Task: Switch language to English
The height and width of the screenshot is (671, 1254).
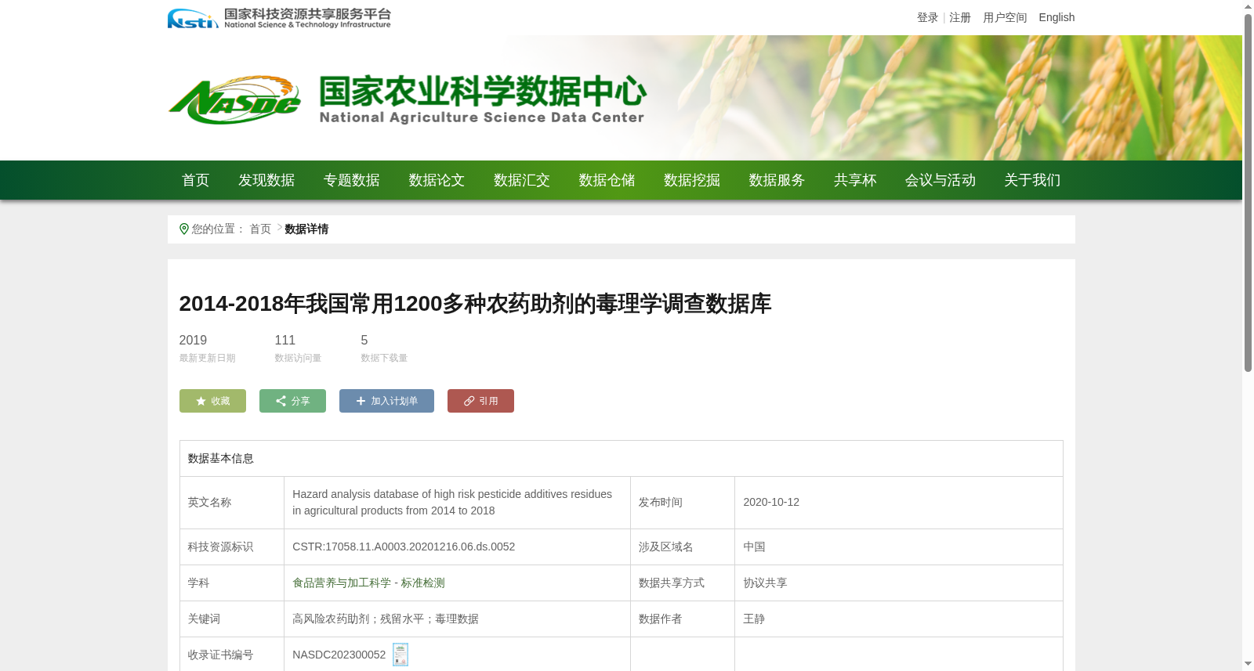Action: tap(1056, 17)
